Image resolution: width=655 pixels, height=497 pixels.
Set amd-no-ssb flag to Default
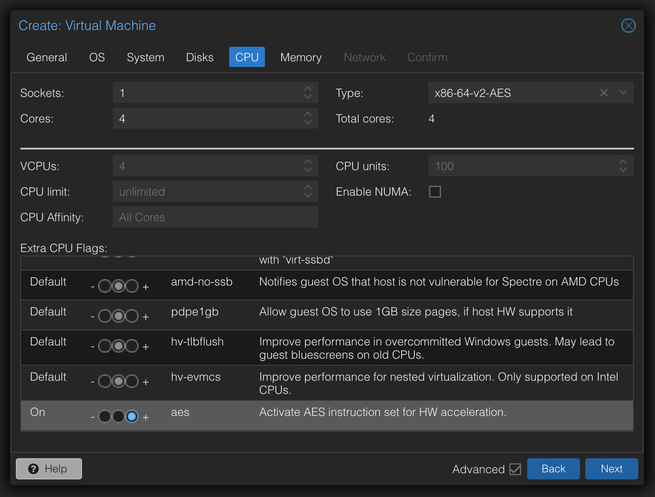click(119, 286)
